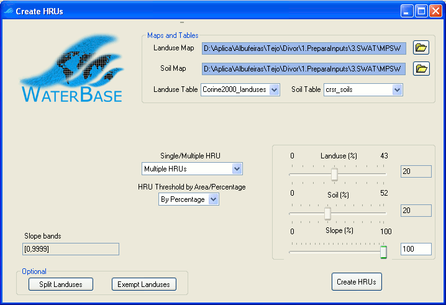Click the Slope (%) slider handle
446x305 pixels.
383,252
